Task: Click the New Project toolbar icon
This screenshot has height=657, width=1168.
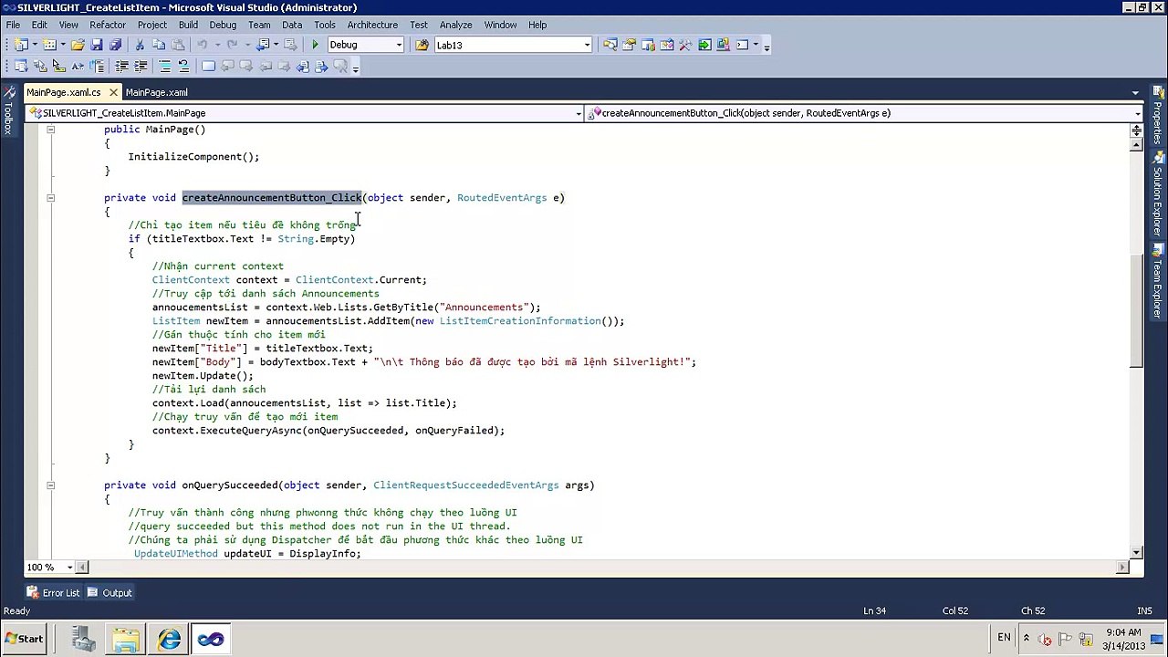Action: tap(20, 45)
